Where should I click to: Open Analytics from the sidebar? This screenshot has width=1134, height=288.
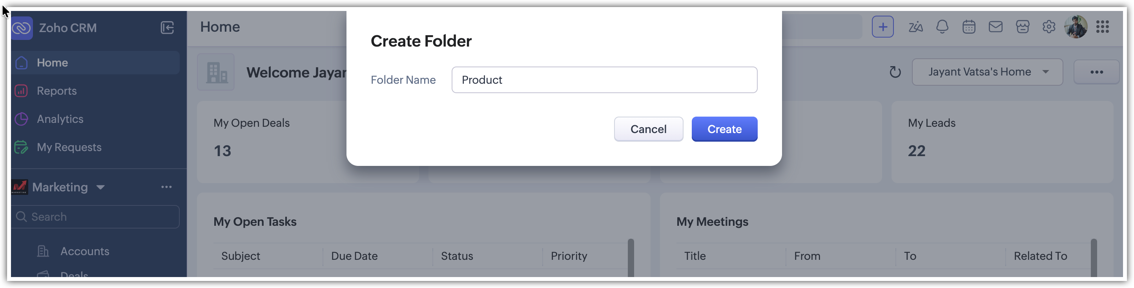pyautogui.click(x=60, y=119)
